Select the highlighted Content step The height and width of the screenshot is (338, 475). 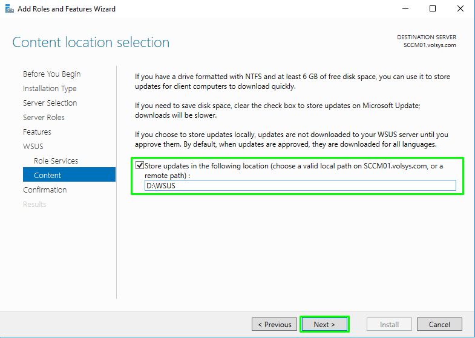click(x=48, y=175)
